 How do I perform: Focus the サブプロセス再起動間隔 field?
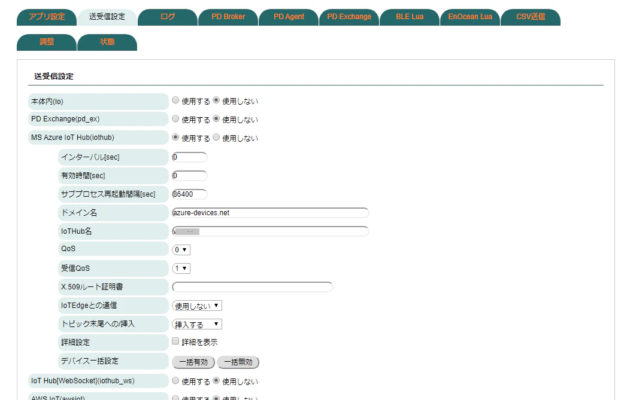coord(190,194)
